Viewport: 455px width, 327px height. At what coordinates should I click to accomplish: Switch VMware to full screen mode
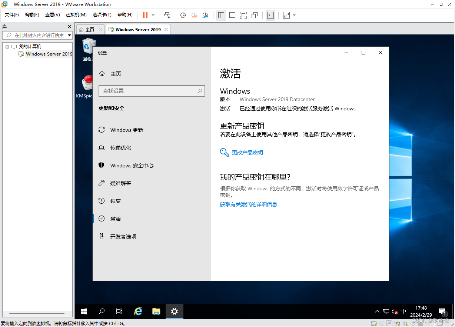(x=243, y=15)
